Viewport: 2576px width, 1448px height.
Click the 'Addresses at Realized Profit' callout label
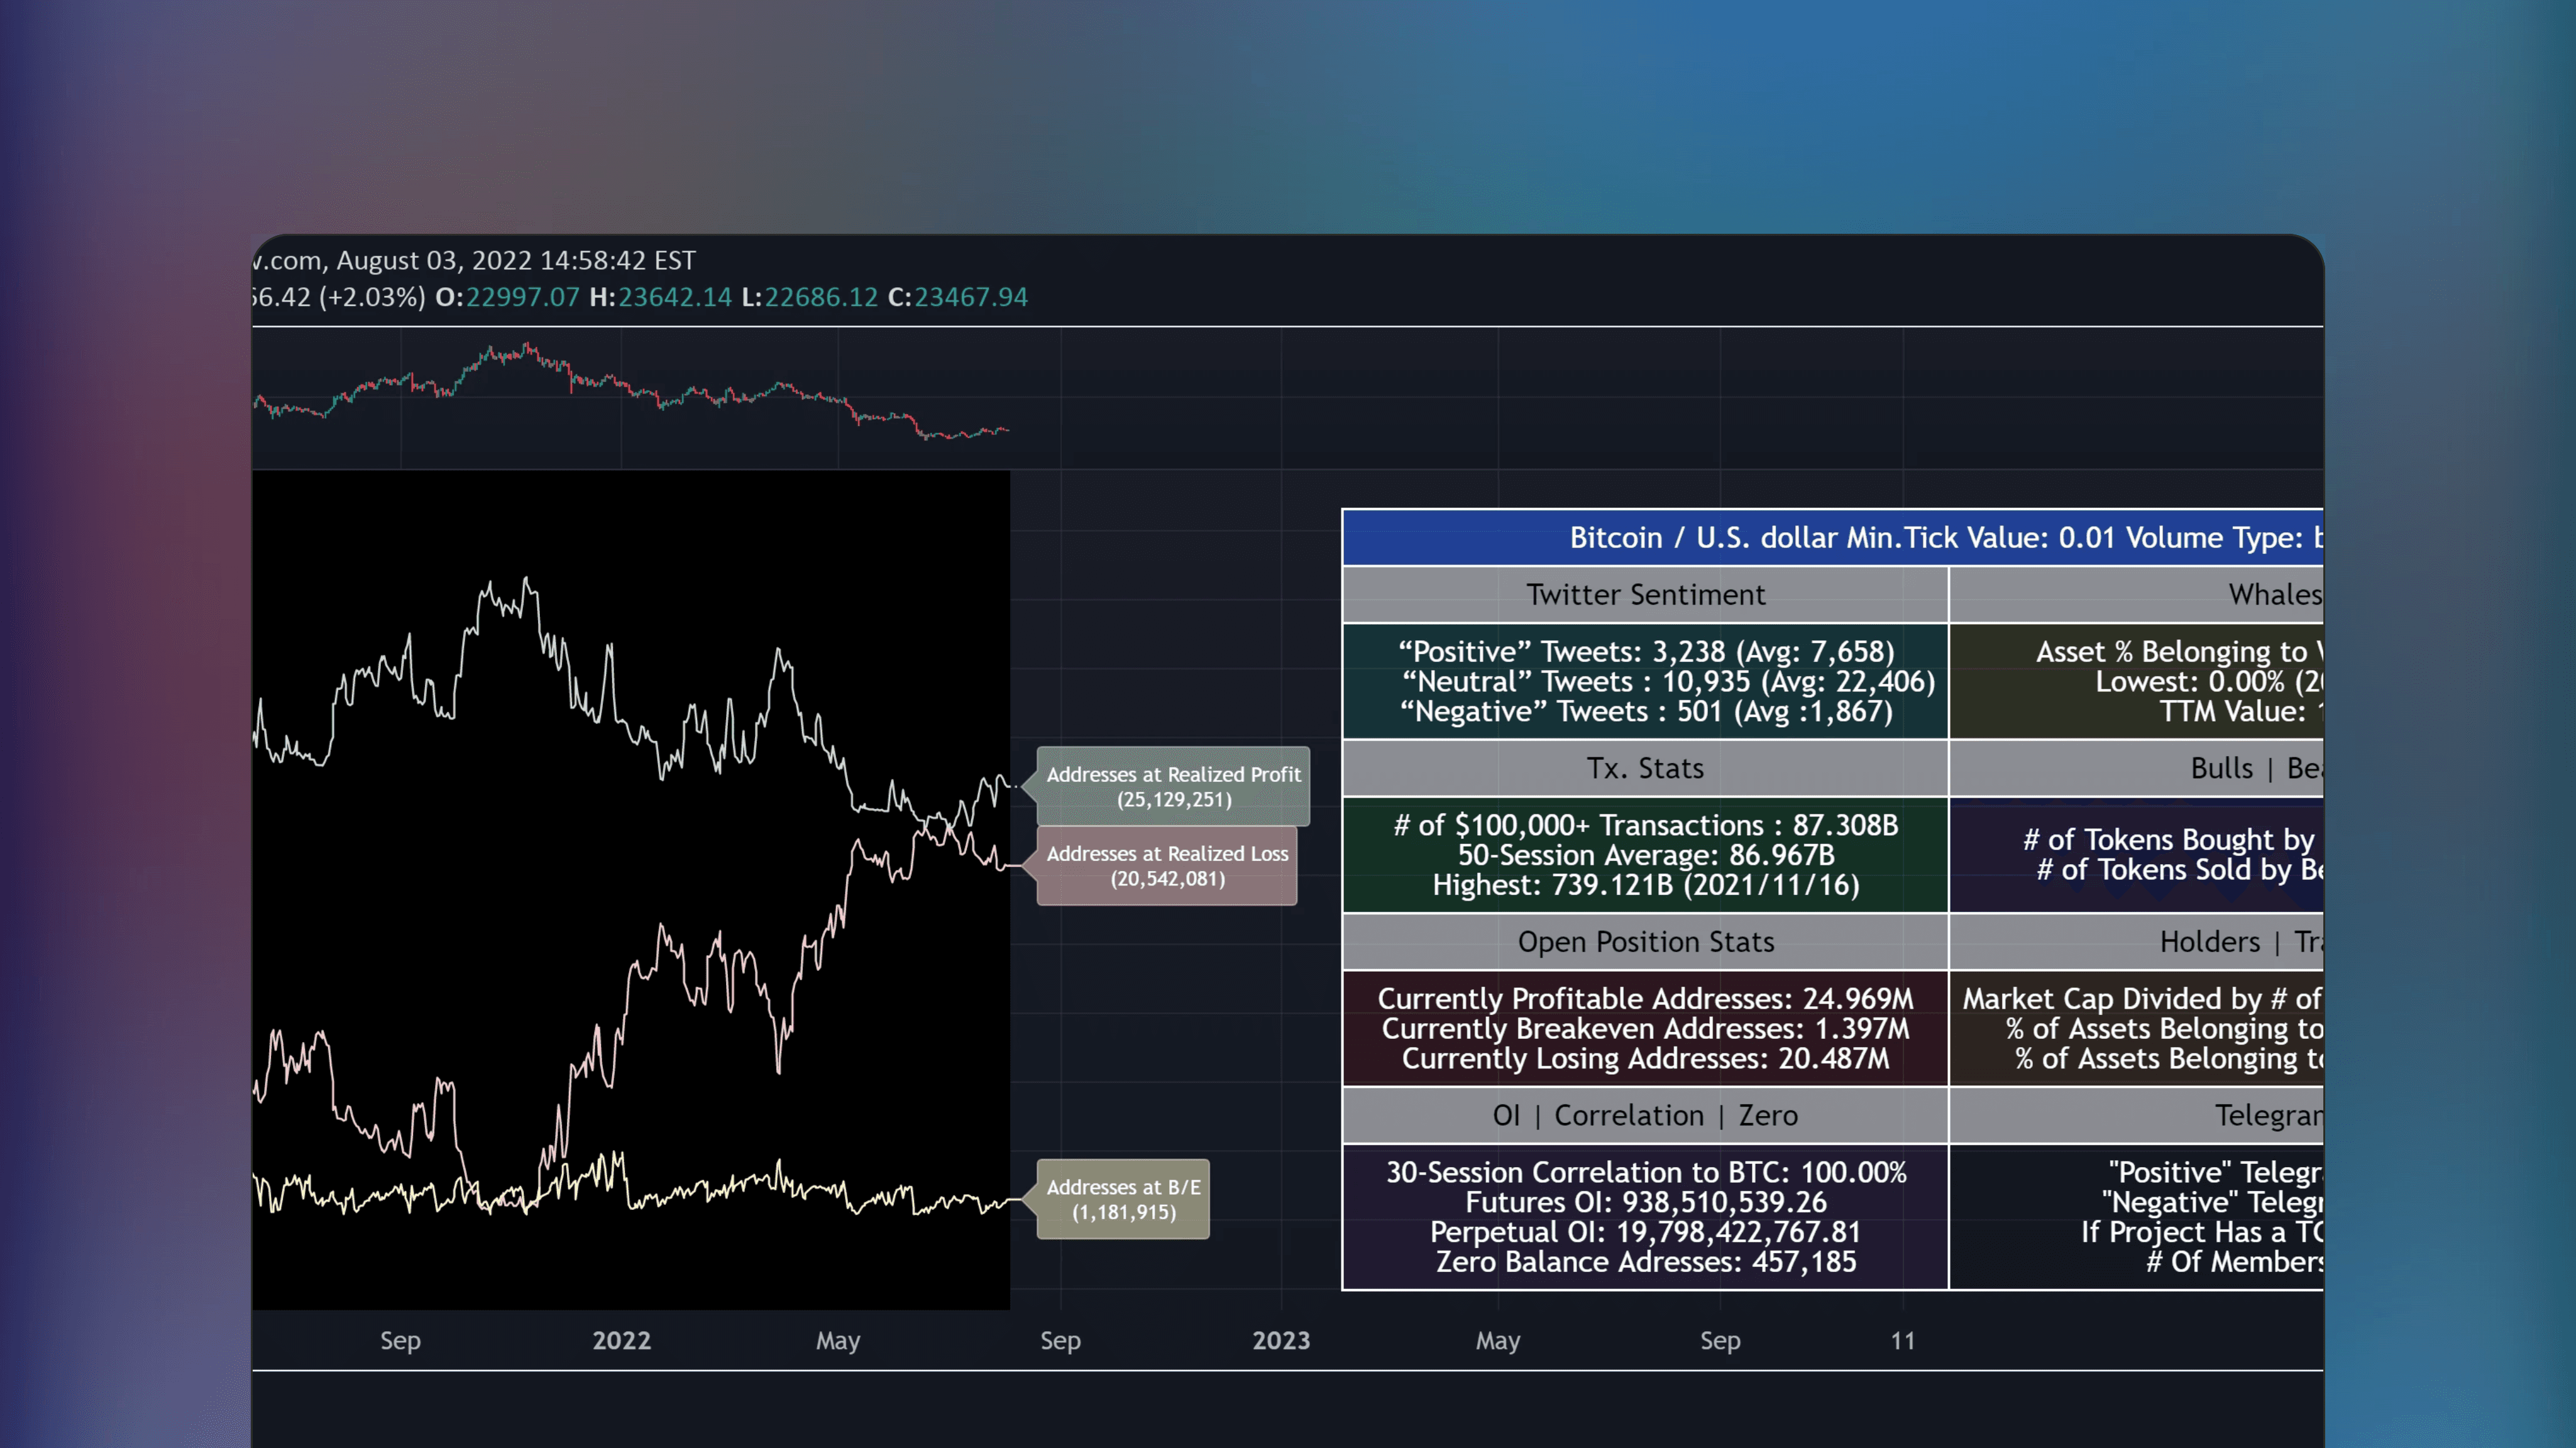coord(1172,786)
